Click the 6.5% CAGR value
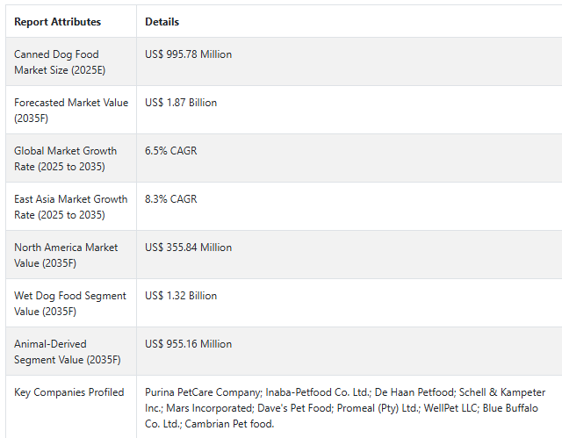 click(x=171, y=151)
